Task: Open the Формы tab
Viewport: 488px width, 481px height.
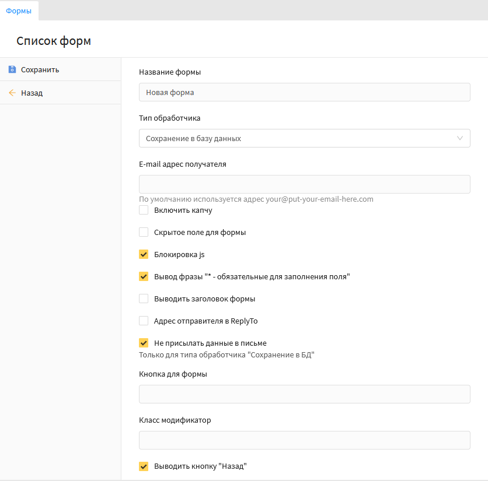Action: (x=19, y=10)
